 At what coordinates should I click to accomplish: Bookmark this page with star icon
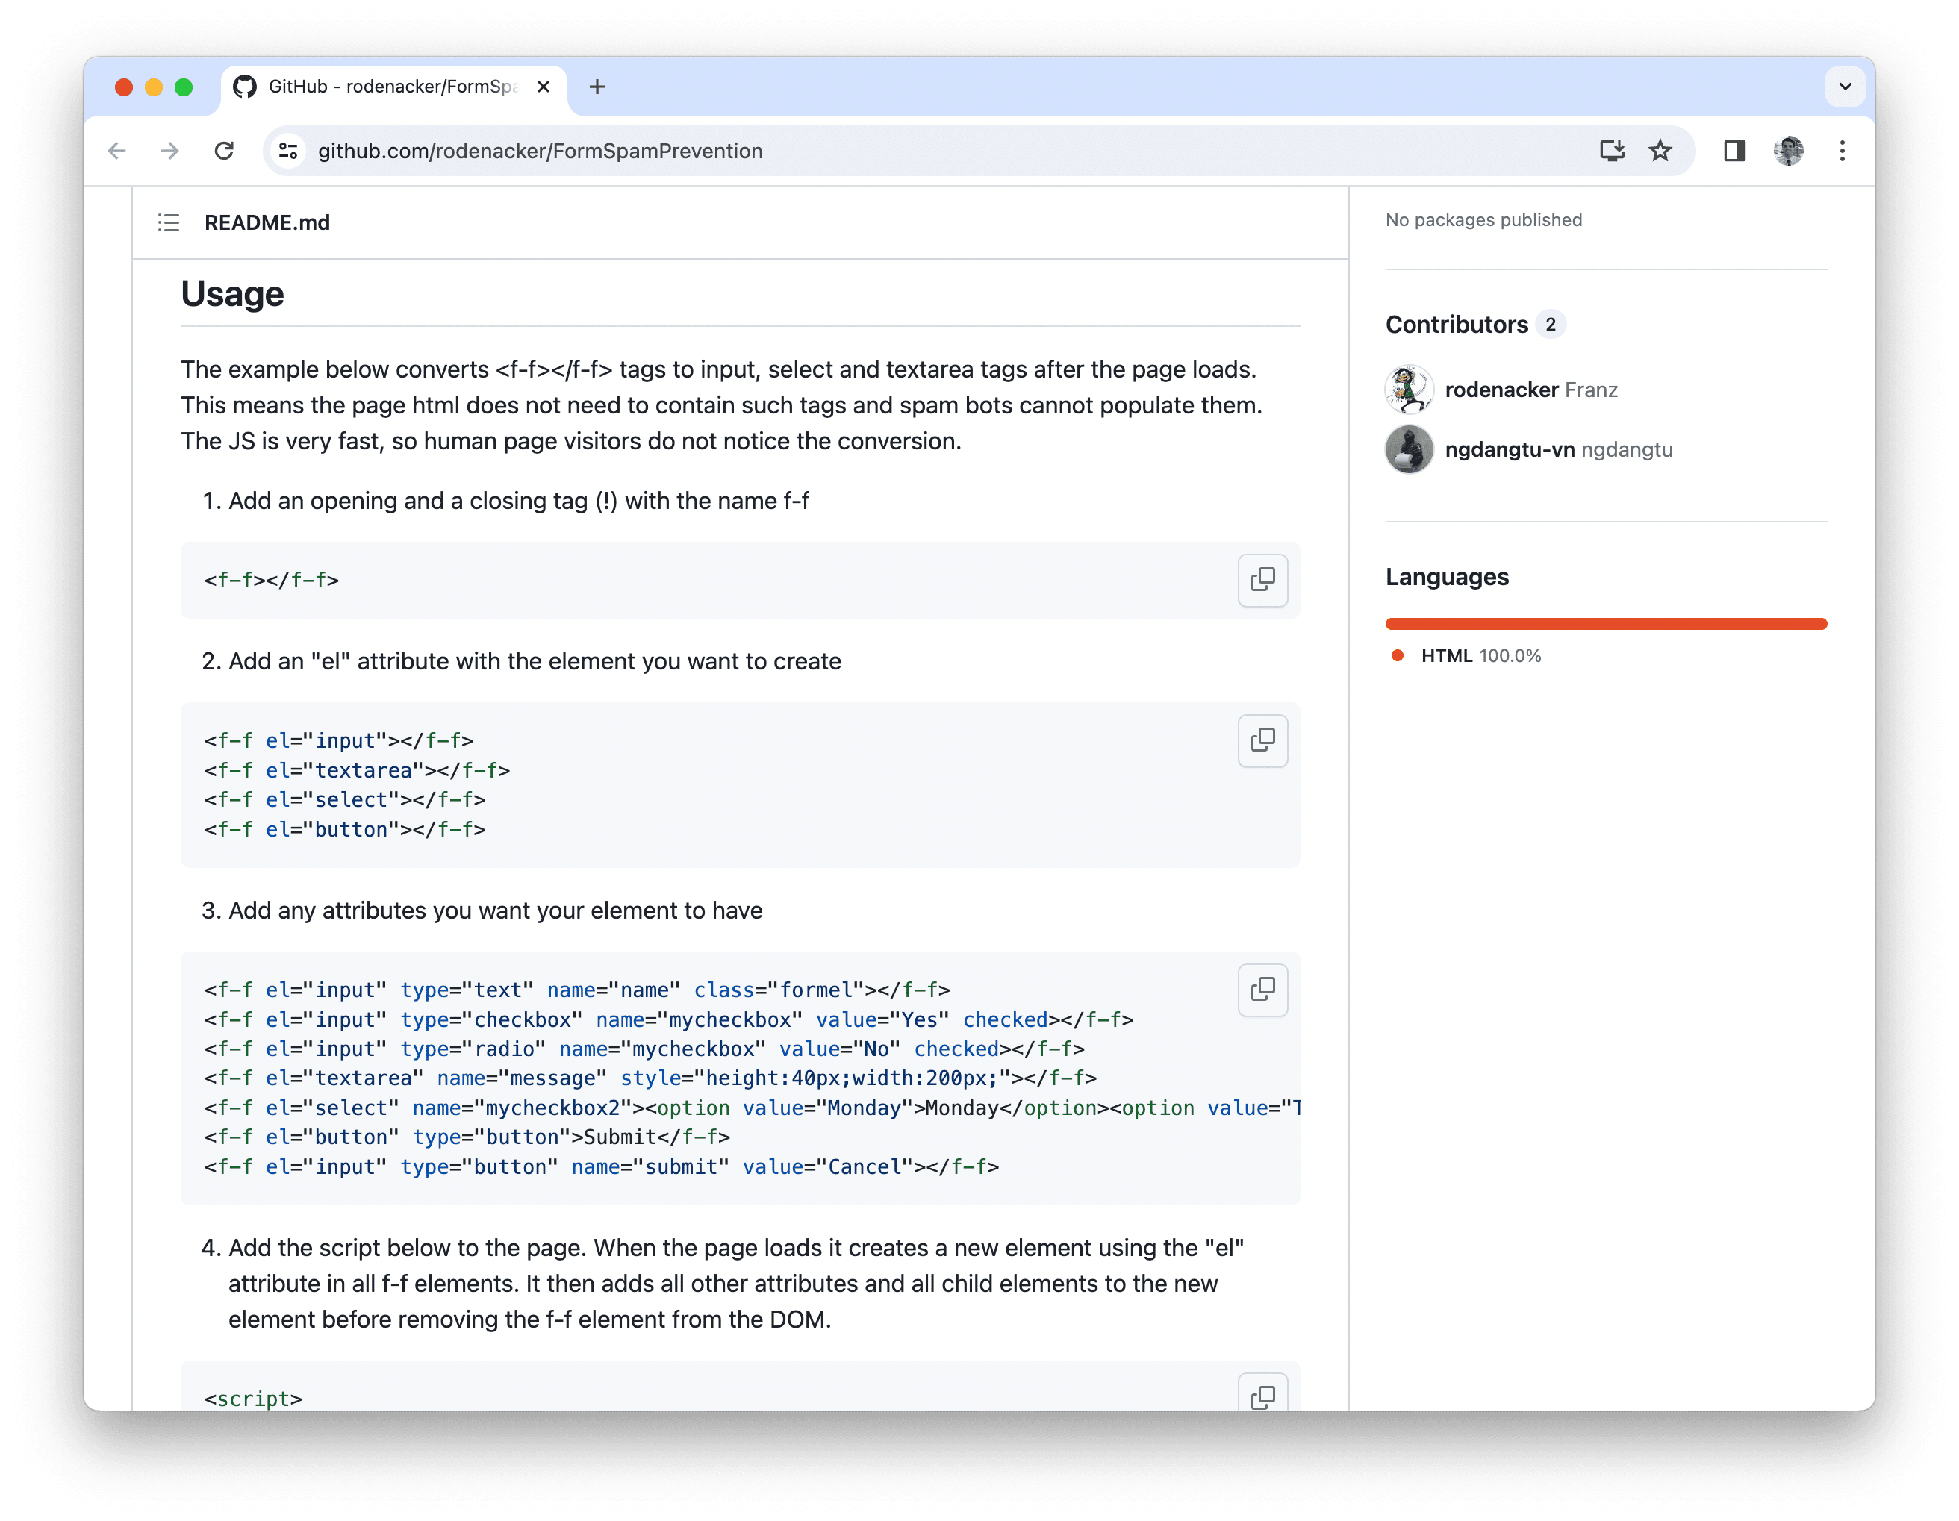[1660, 151]
